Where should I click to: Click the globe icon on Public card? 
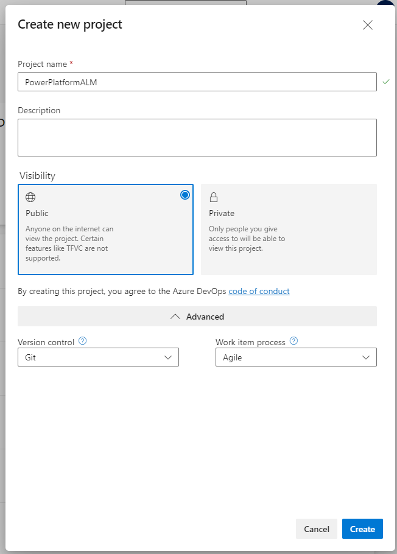tap(30, 197)
